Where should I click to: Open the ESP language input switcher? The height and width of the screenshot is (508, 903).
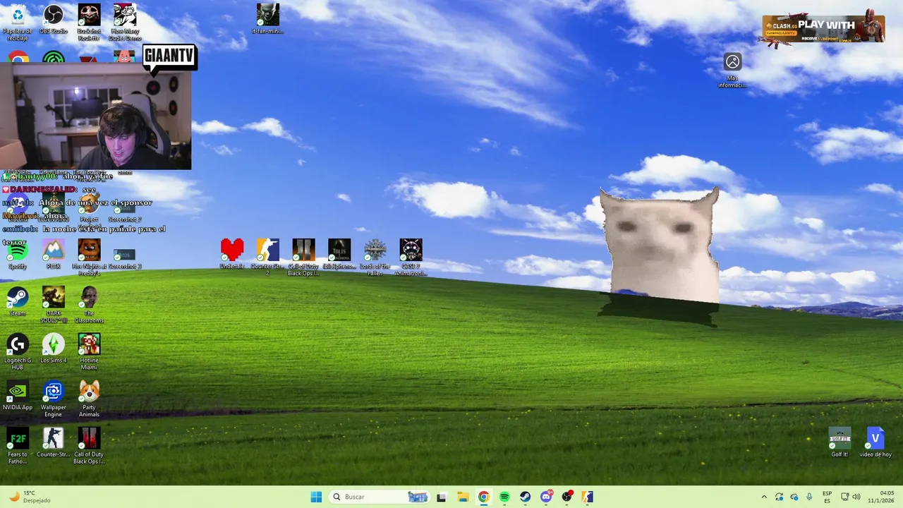click(827, 497)
